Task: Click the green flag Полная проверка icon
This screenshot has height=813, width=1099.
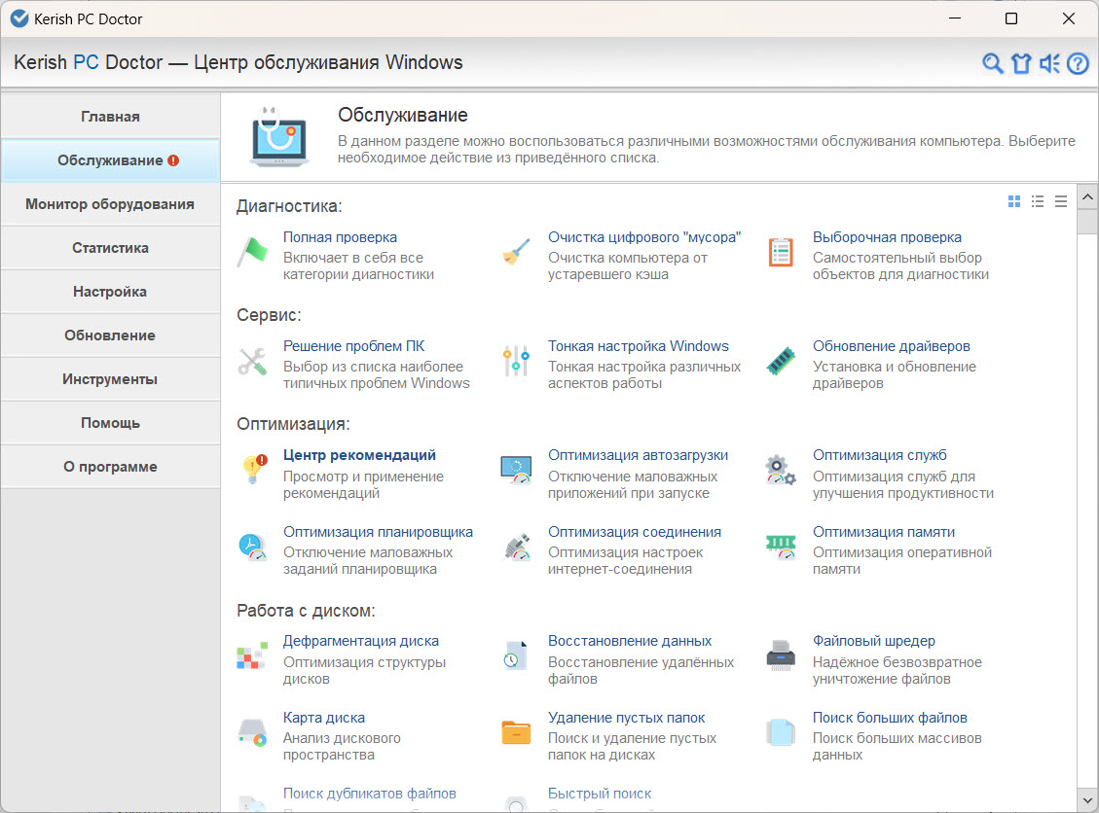Action: tap(252, 252)
